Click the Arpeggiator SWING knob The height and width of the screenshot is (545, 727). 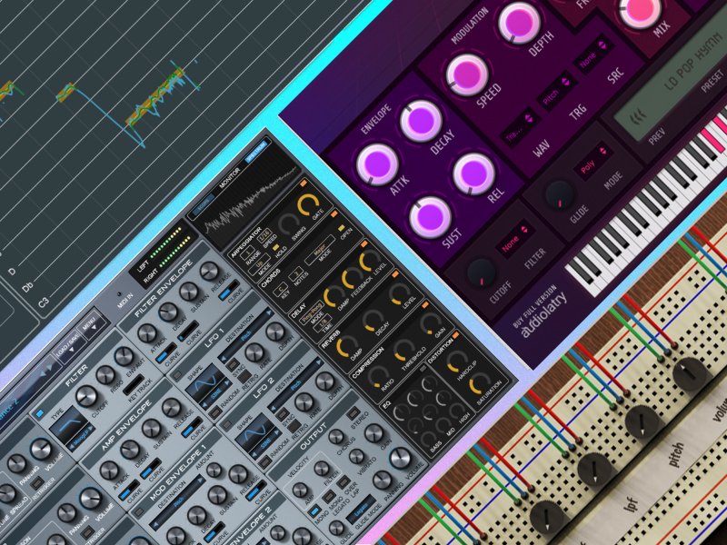click(x=288, y=224)
